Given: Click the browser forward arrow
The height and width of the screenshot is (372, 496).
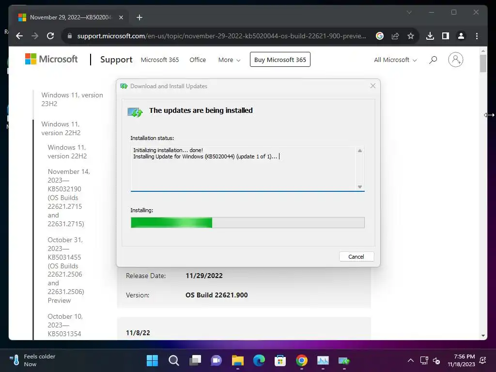Looking at the screenshot, I should tap(35, 36).
